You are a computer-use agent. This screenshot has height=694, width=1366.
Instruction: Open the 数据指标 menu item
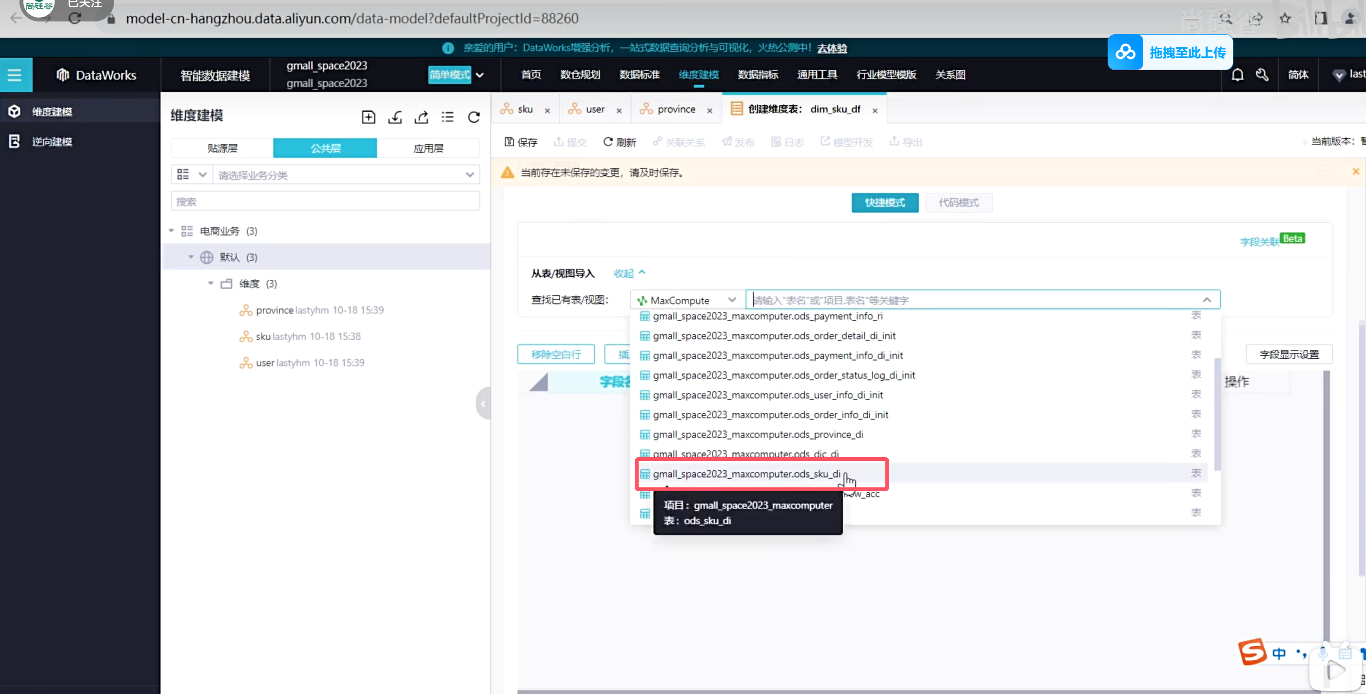point(758,75)
